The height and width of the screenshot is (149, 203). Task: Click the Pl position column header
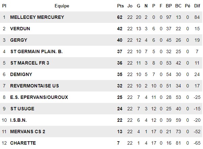(4, 6)
